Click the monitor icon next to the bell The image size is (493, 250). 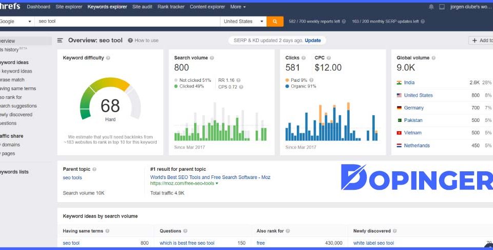coord(442,7)
